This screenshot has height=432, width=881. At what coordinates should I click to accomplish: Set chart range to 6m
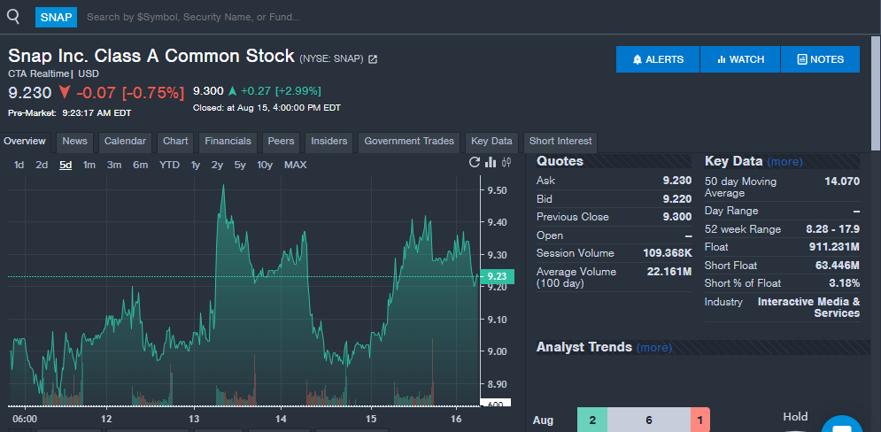pos(141,166)
